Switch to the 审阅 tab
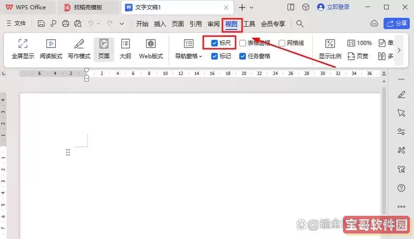Screen dimensions: 414x239 pos(213,24)
